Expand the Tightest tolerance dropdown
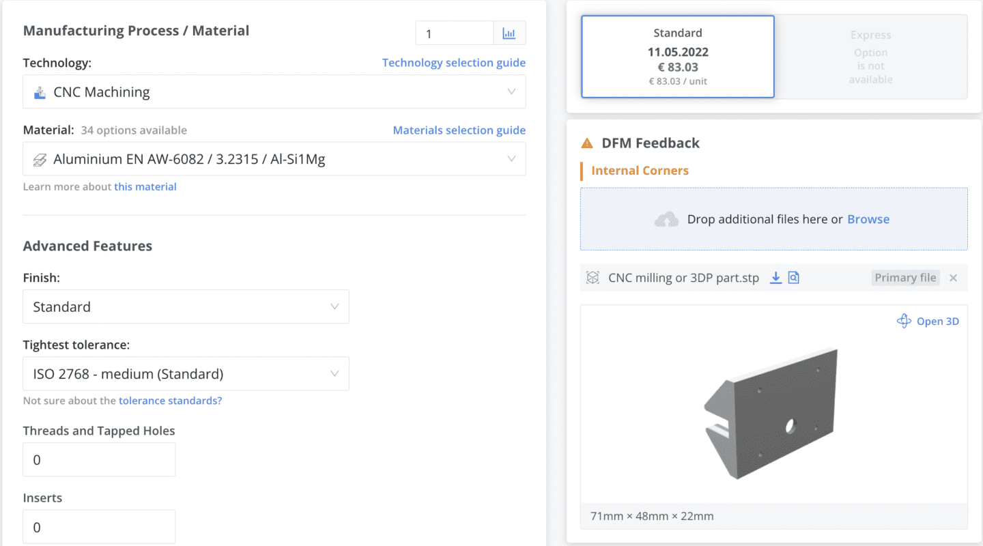Screen dimensions: 983x546 click(x=186, y=374)
